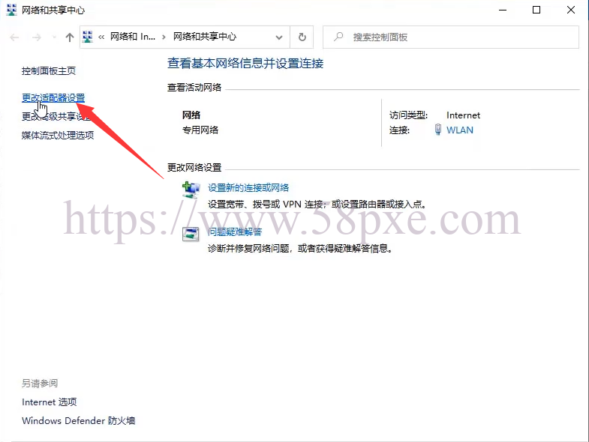
Task: Click the Forward navigation arrow
Action: click(37, 37)
